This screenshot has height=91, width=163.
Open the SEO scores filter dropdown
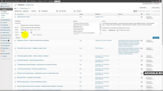67,11
